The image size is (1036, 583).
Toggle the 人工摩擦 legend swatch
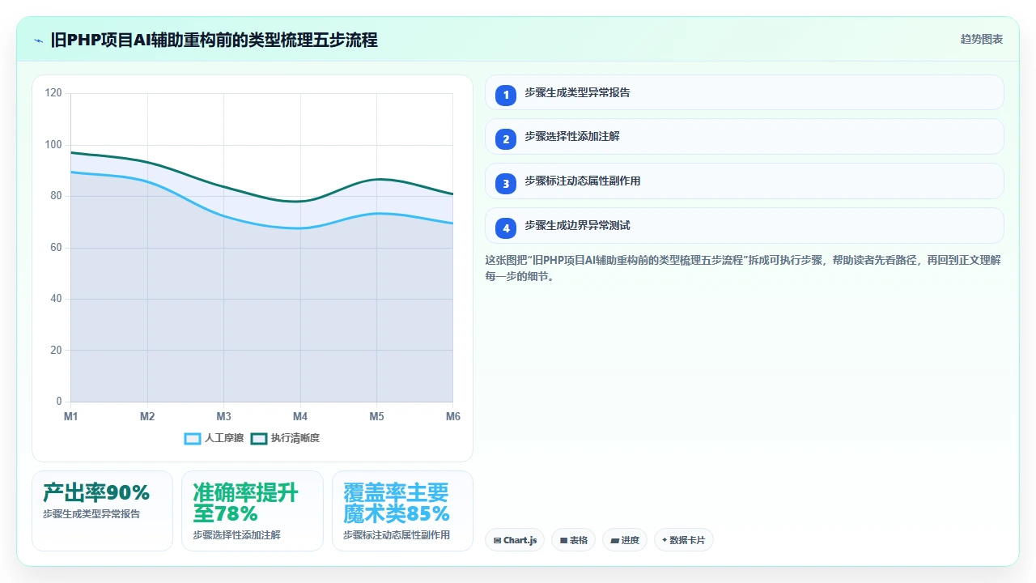[x=193, y=438]
